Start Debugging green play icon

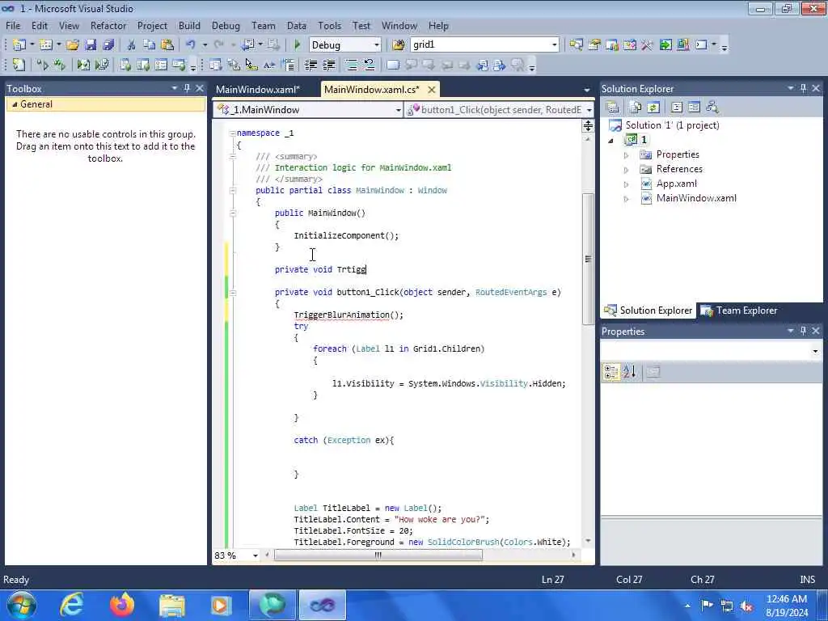(297, 45)
